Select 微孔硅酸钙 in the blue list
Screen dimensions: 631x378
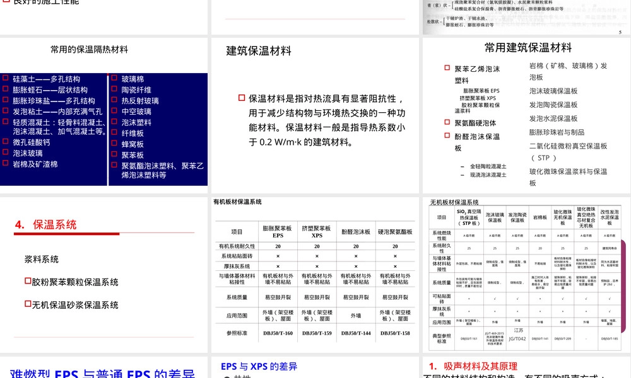(x=32, y=142)
